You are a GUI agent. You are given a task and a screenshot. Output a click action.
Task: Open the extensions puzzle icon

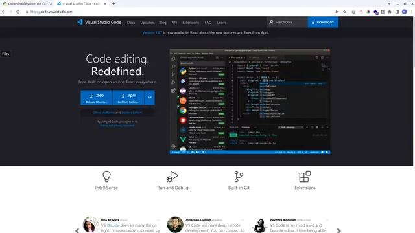(x=390, y=12)
